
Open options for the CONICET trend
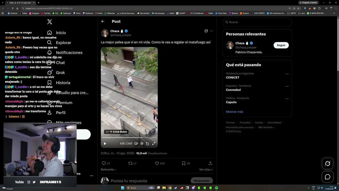(x=287, y=74)
